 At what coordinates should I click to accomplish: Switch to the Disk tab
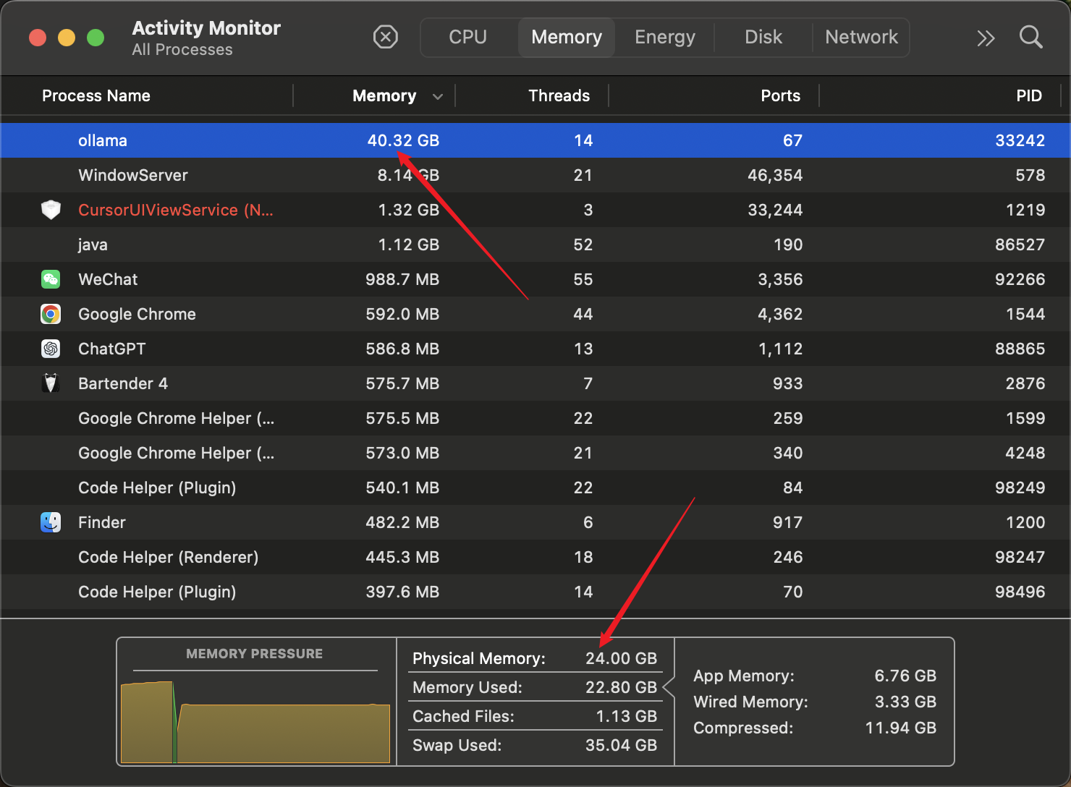(763, 37)
